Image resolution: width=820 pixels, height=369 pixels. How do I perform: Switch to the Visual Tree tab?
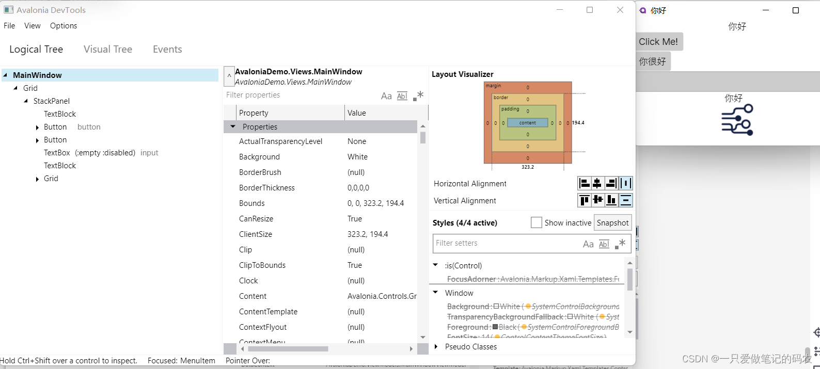108,49
